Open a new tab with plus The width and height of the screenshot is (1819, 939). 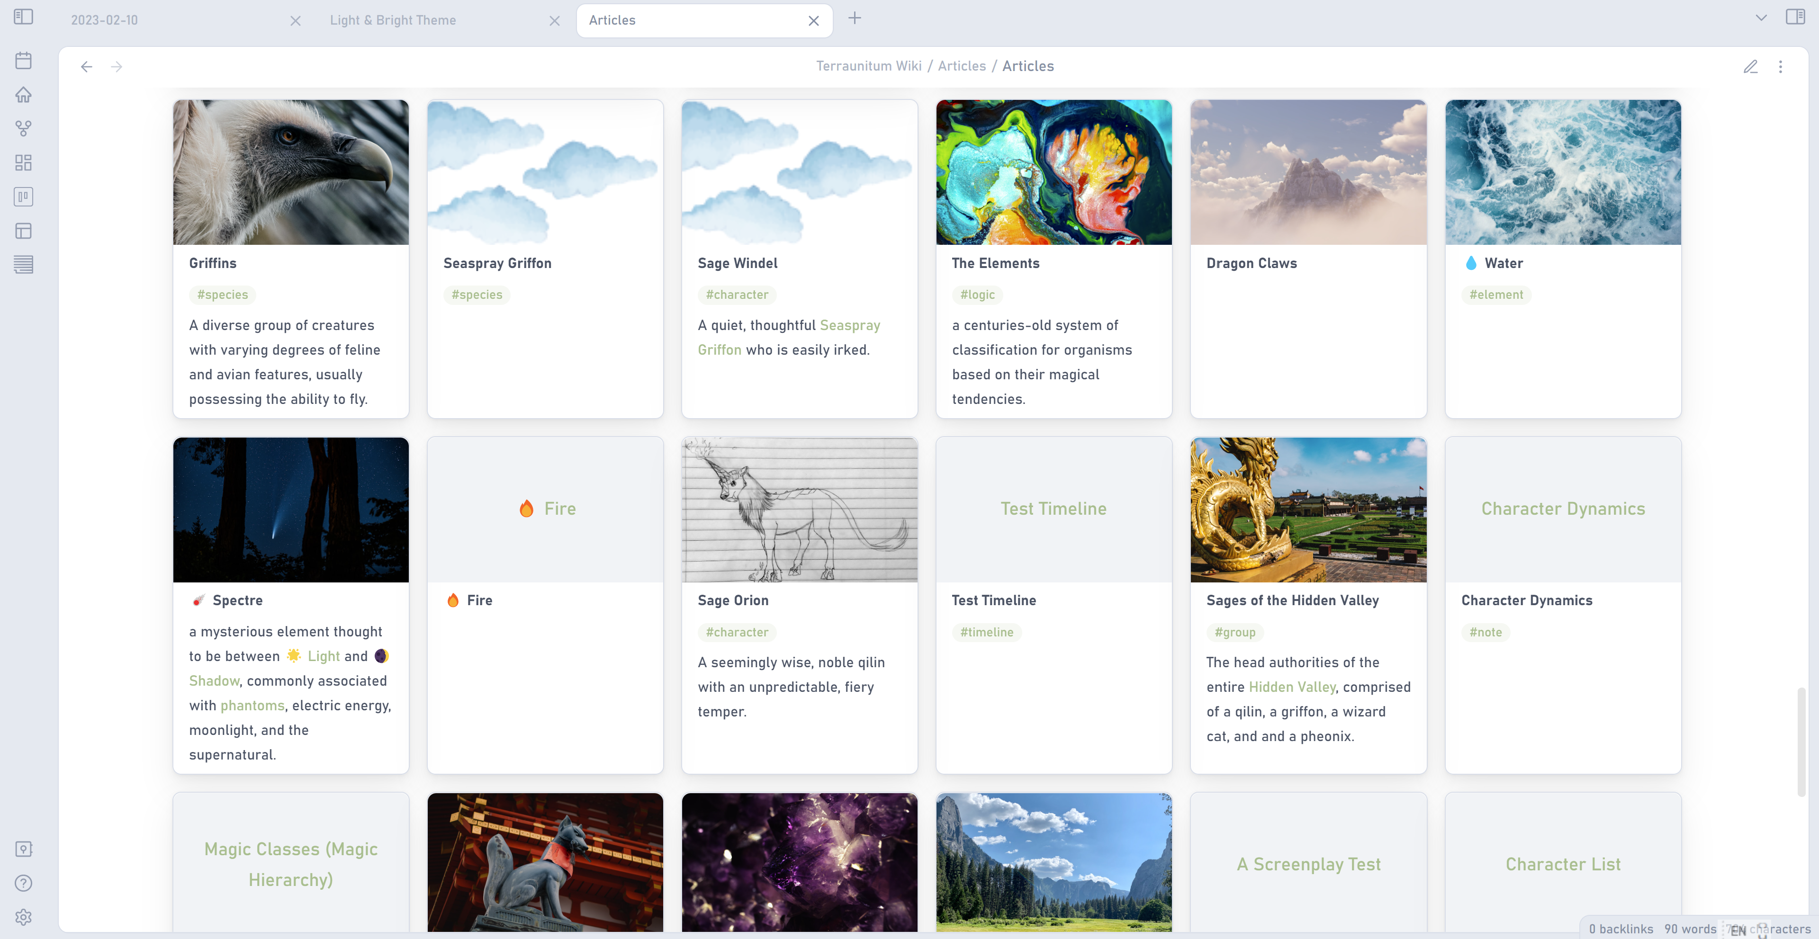855,18
